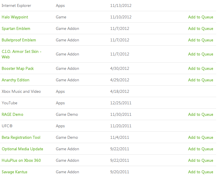
Task: Add RAGE Demo to queue
Action: pyautogui.click(x=201, y=114)
